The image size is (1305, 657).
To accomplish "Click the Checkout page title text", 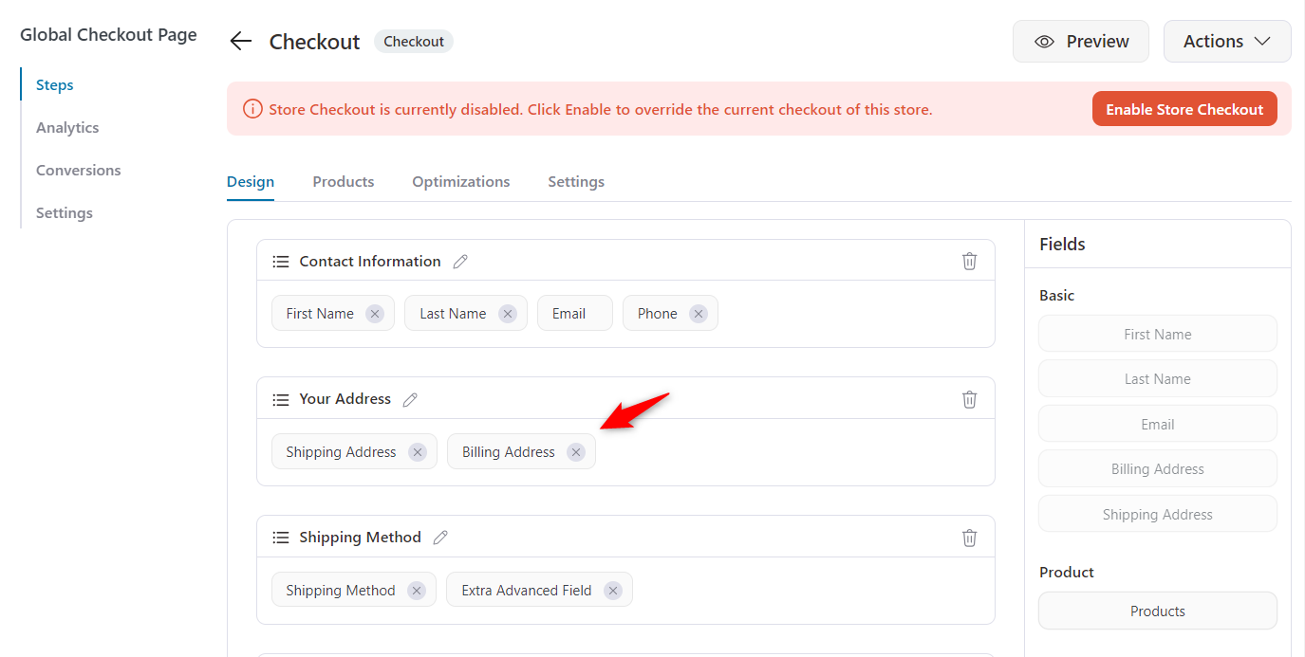I will pos(314,42).
